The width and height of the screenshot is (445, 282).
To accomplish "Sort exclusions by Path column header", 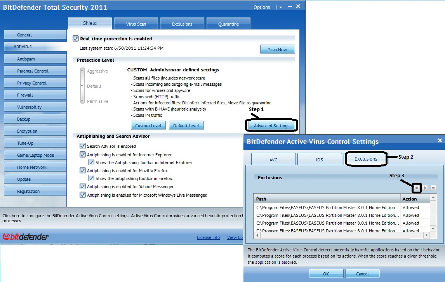I will tap(327, 199).
